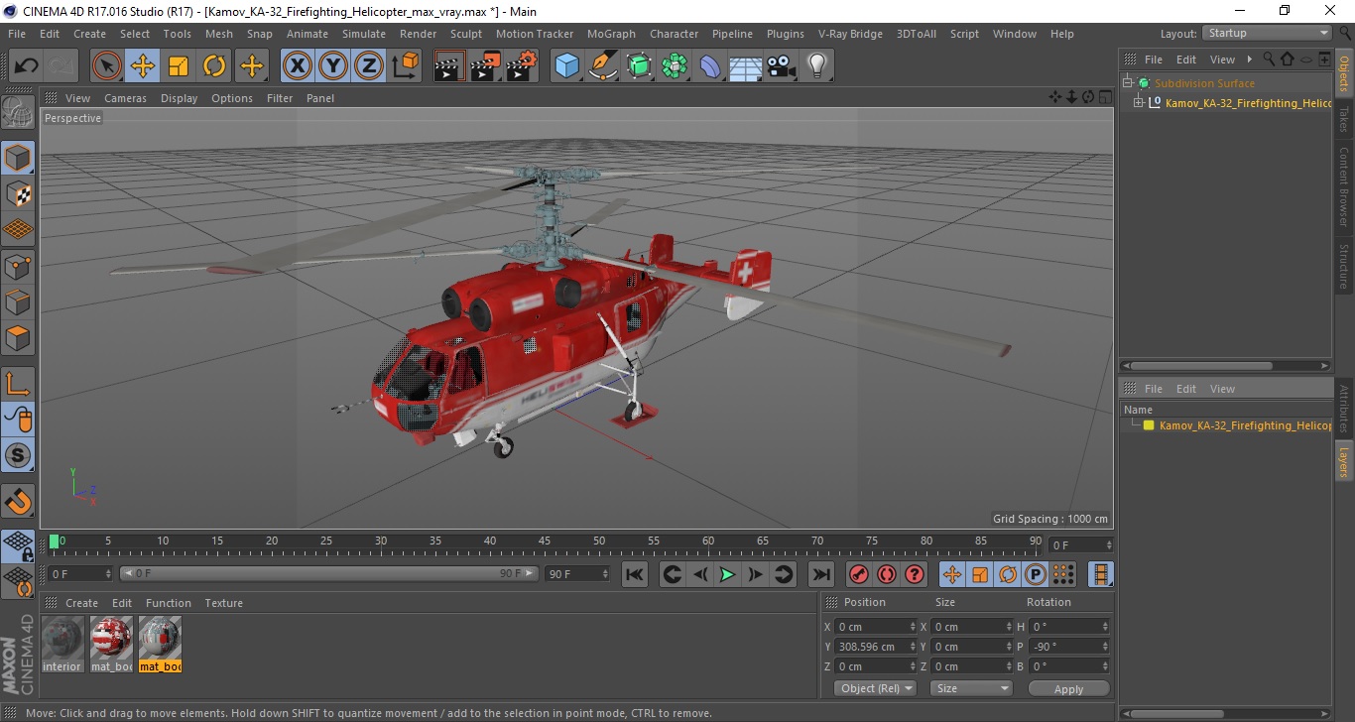Open the MoGraph menu
This screenshot has width=1355, height=722.
tap(611, 34)
